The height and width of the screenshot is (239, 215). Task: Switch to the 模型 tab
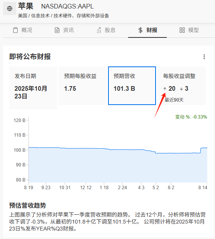[189, 30]
